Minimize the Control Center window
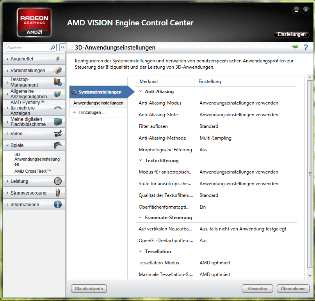The image size is (315, 301). click(x=296, y=10)
